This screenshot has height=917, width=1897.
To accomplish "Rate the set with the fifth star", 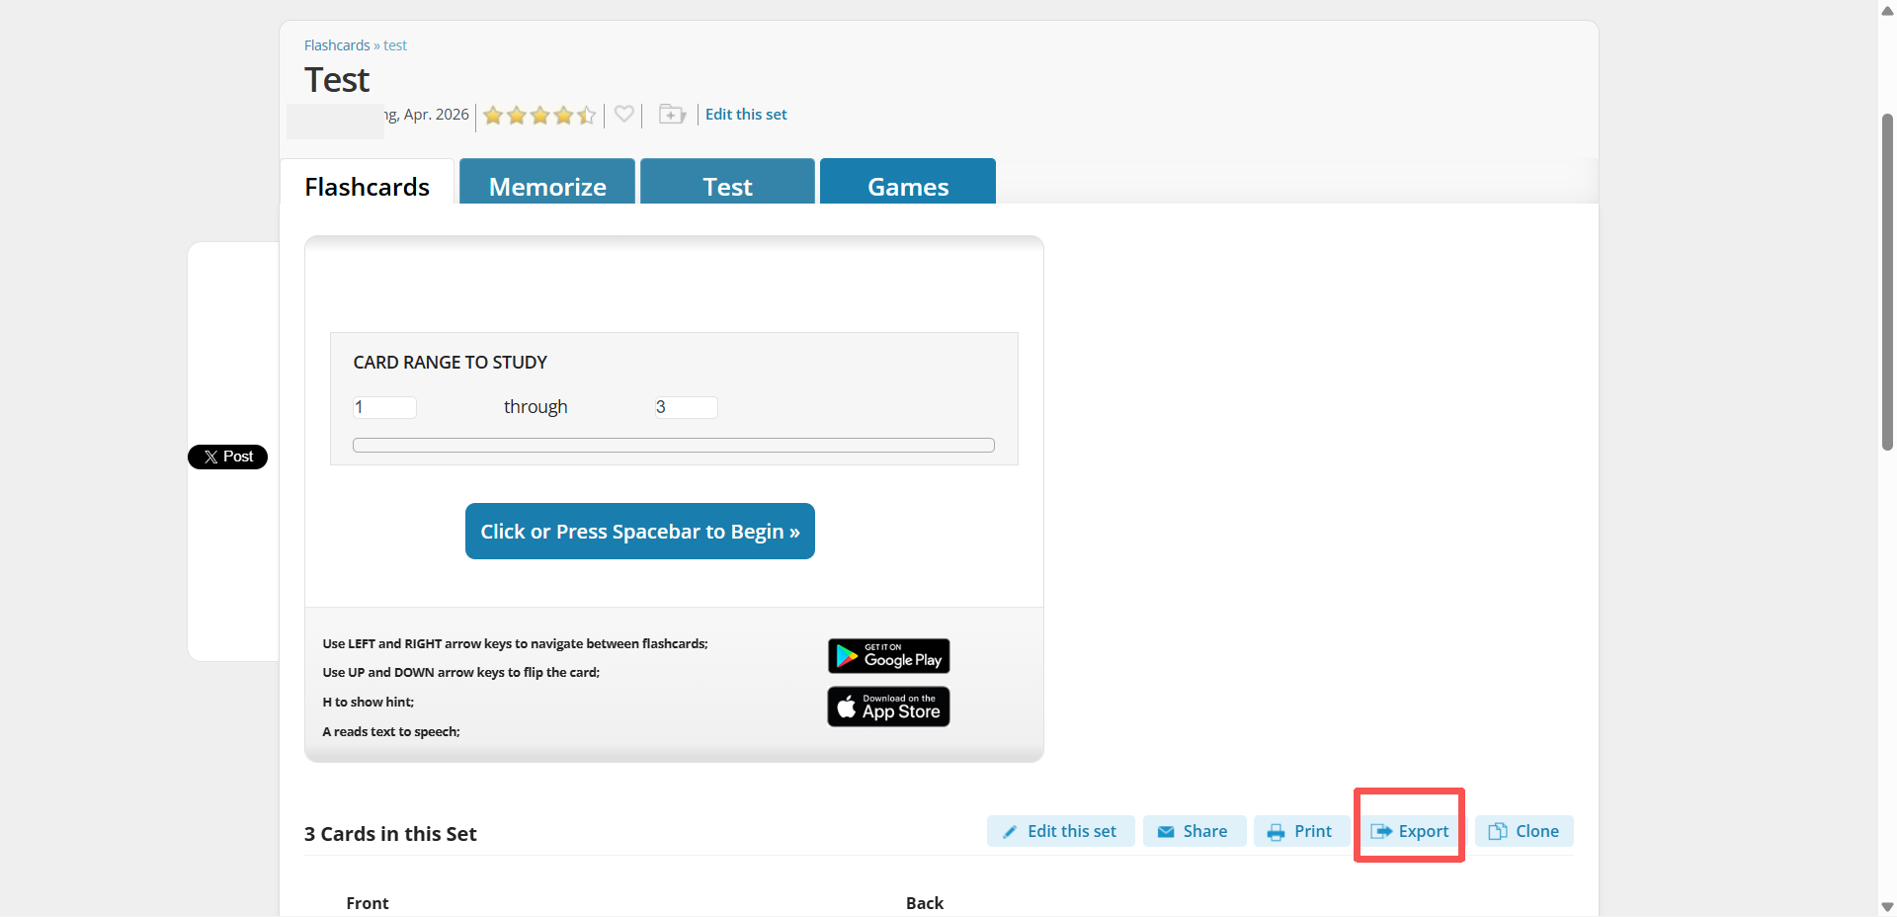I will pyautogui.click(x=587, y=116).
